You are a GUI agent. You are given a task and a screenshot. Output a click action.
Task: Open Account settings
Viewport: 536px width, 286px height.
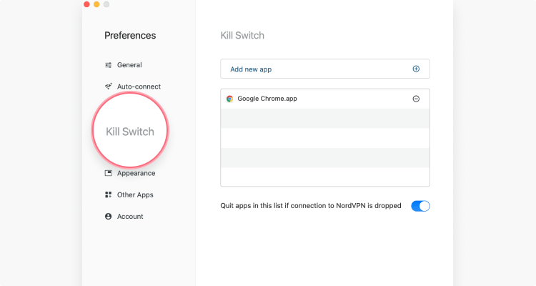[124, 216]
